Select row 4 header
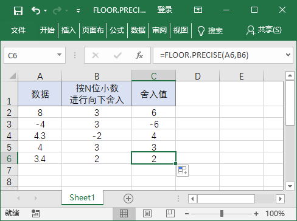This screenshot has width=297, height=221. [9, 135]
